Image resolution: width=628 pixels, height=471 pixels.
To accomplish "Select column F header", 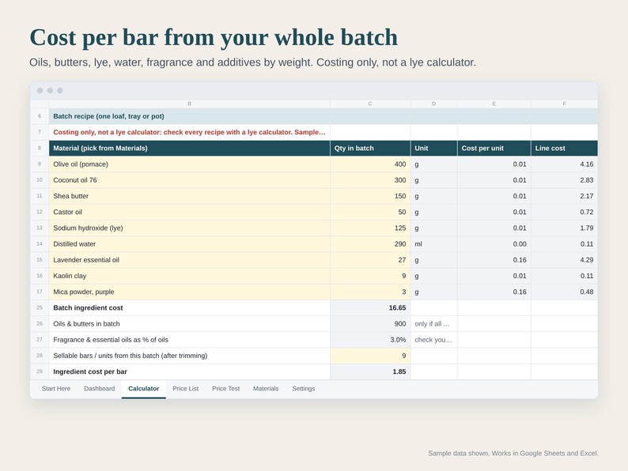I will (564, 104).
